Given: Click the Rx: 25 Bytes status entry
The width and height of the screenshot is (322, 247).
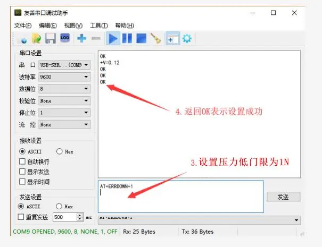Looking at the screenshot, I should click(139, 232).
